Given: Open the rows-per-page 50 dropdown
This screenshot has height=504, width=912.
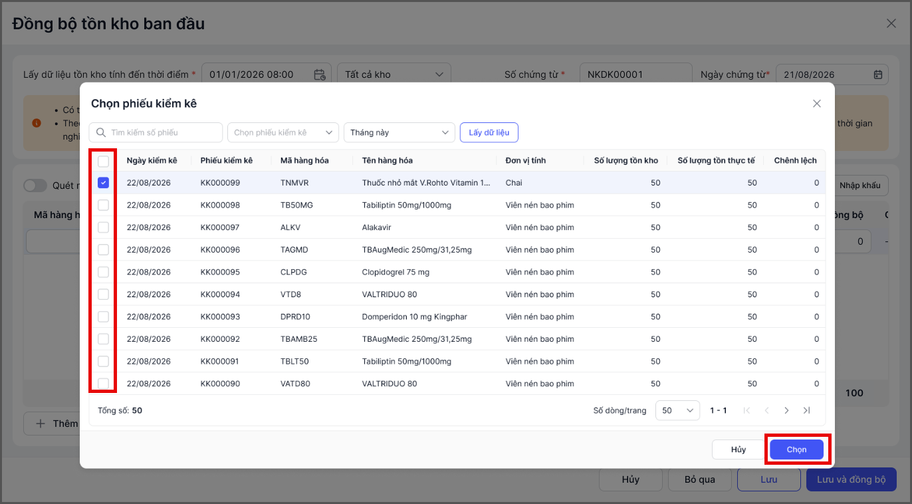Looking at the screenshot, I should pos(678,410).
